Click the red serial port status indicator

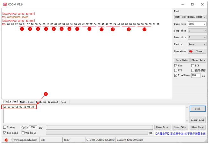pos(191,51)
